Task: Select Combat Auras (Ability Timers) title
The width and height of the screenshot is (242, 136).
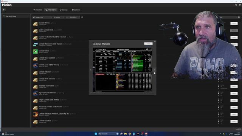Action: point(49,65)
